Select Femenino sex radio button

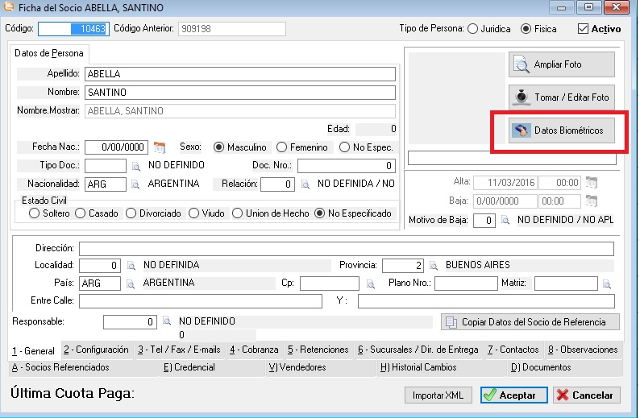[x=281, y=147]
